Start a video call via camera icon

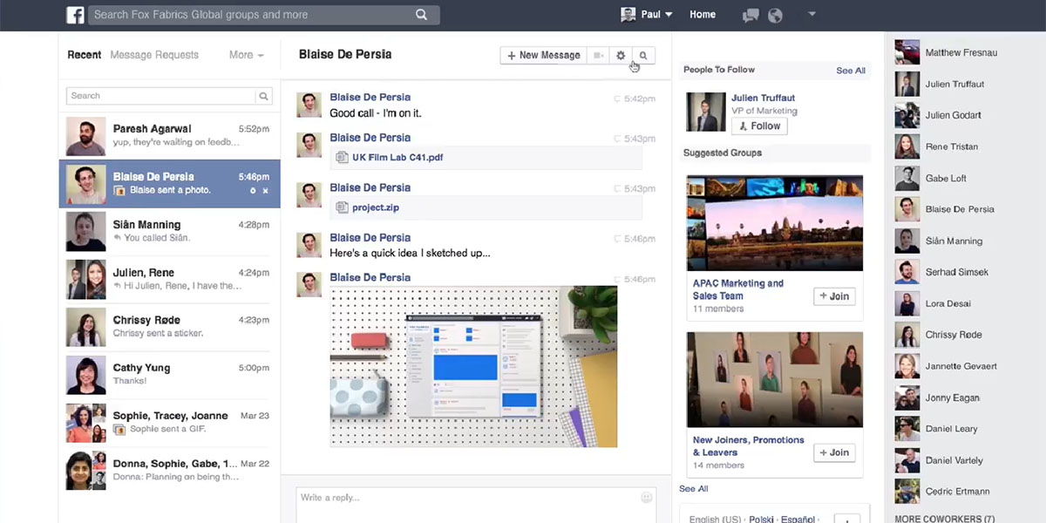[x=598, y=55]
